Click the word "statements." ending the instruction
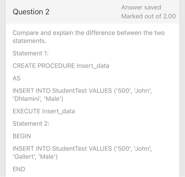185x177 pixels. (x=29, y=41)
